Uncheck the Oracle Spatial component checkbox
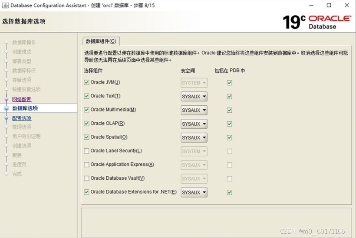This screenshot has height=238, width=356. tap(86, 137)
